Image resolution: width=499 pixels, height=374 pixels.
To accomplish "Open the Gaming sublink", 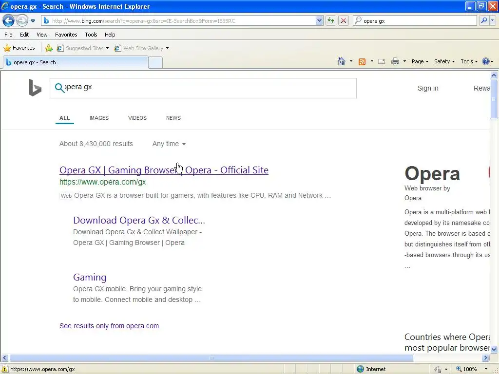I will pyautogui.click(x=90, y=277).
